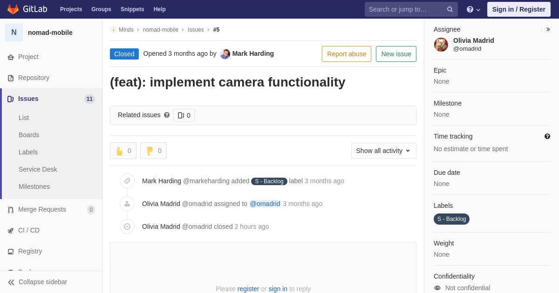Click the S - Backlog label in the right sidebar
Image resolution: width=559 pixels, height=293 pixels.
pos(451,219)
